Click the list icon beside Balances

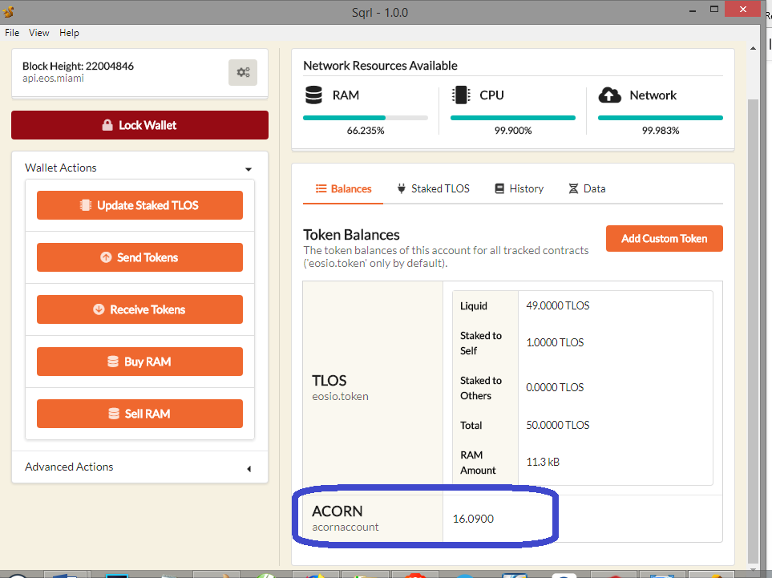coord(321,188)
